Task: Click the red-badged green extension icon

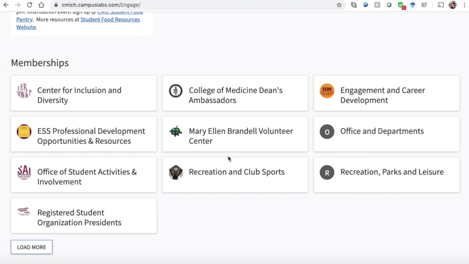Action: tap(401, 5)
